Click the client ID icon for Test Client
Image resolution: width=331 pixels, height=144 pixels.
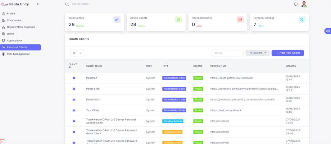pyautogui.click(x=74, y=111)
